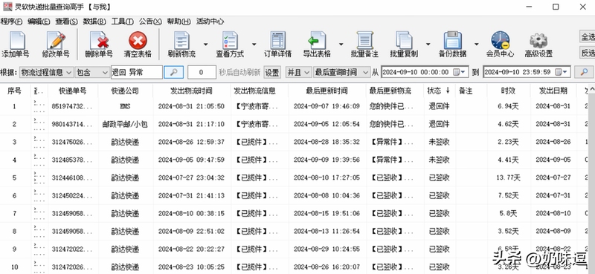Open the 编辑(E) menu
595x274 pixels.
pyautogui.click(x=39, y=22)
